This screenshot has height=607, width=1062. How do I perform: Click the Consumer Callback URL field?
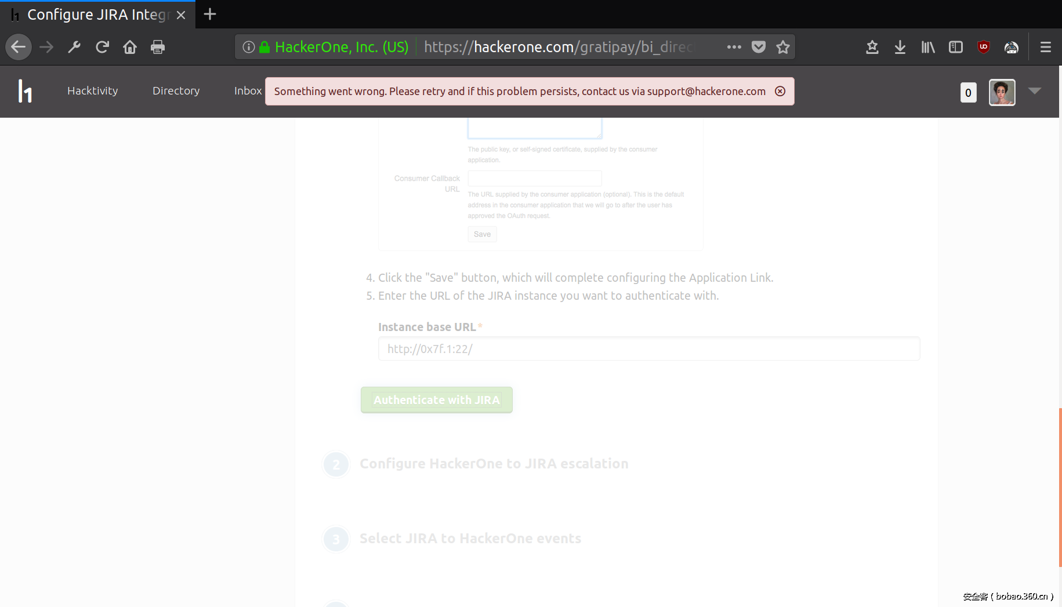(535, 178)
